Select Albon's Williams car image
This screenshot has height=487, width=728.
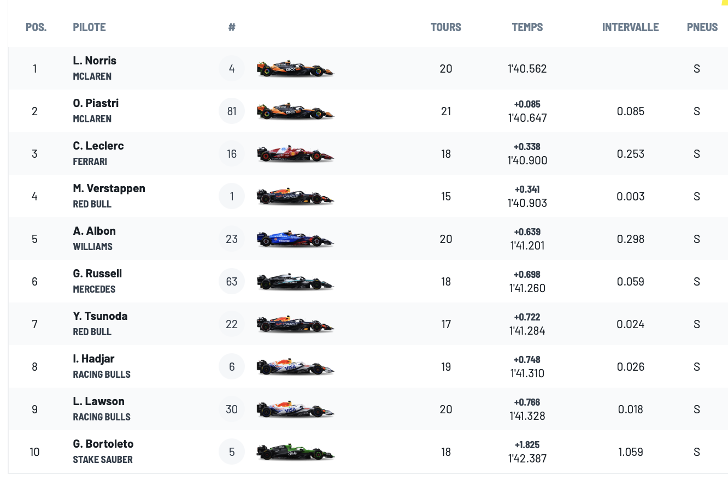point(295,239)
